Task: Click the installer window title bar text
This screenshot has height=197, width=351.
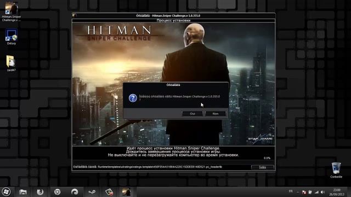Action: click(168, 16)
